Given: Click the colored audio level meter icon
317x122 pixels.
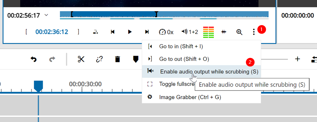Looking at the screenshot, I should 208,32.
